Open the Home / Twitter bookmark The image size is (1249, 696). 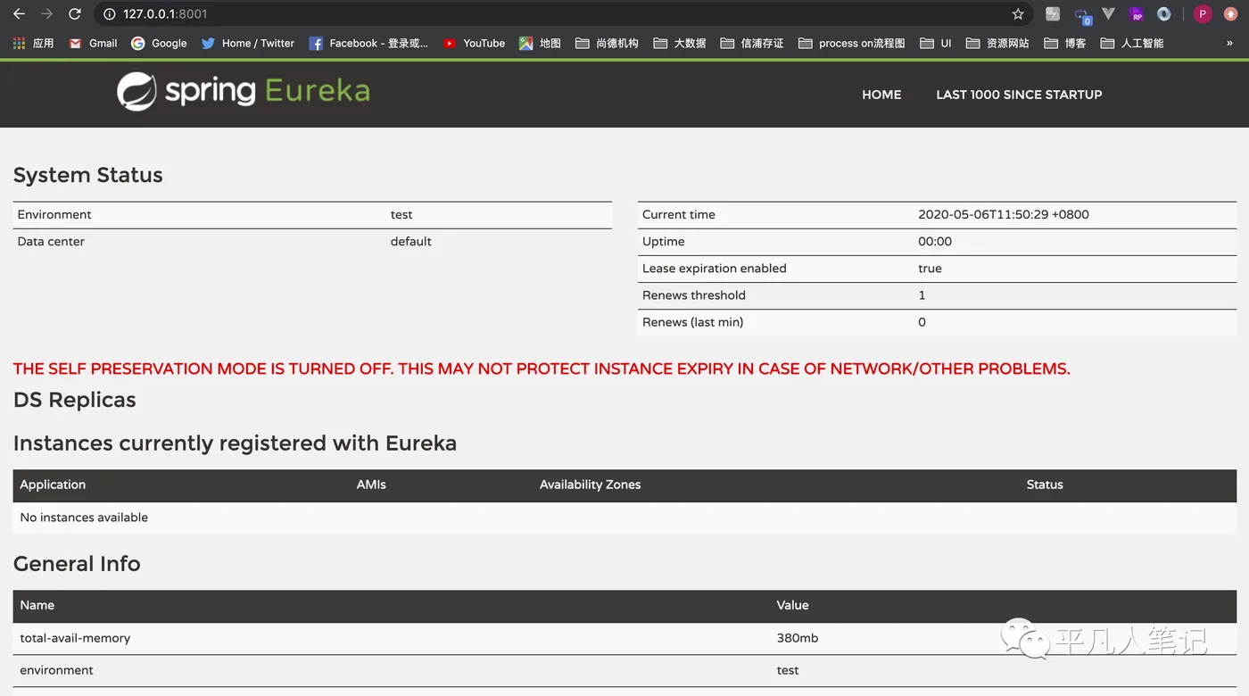247,43
